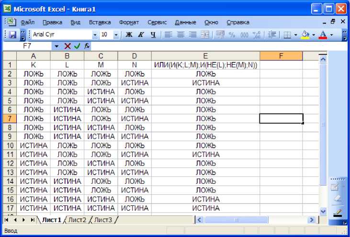Viewport: 350px width, 237px height.
Task: Select row 17 header
Action: tap(10, 208)
